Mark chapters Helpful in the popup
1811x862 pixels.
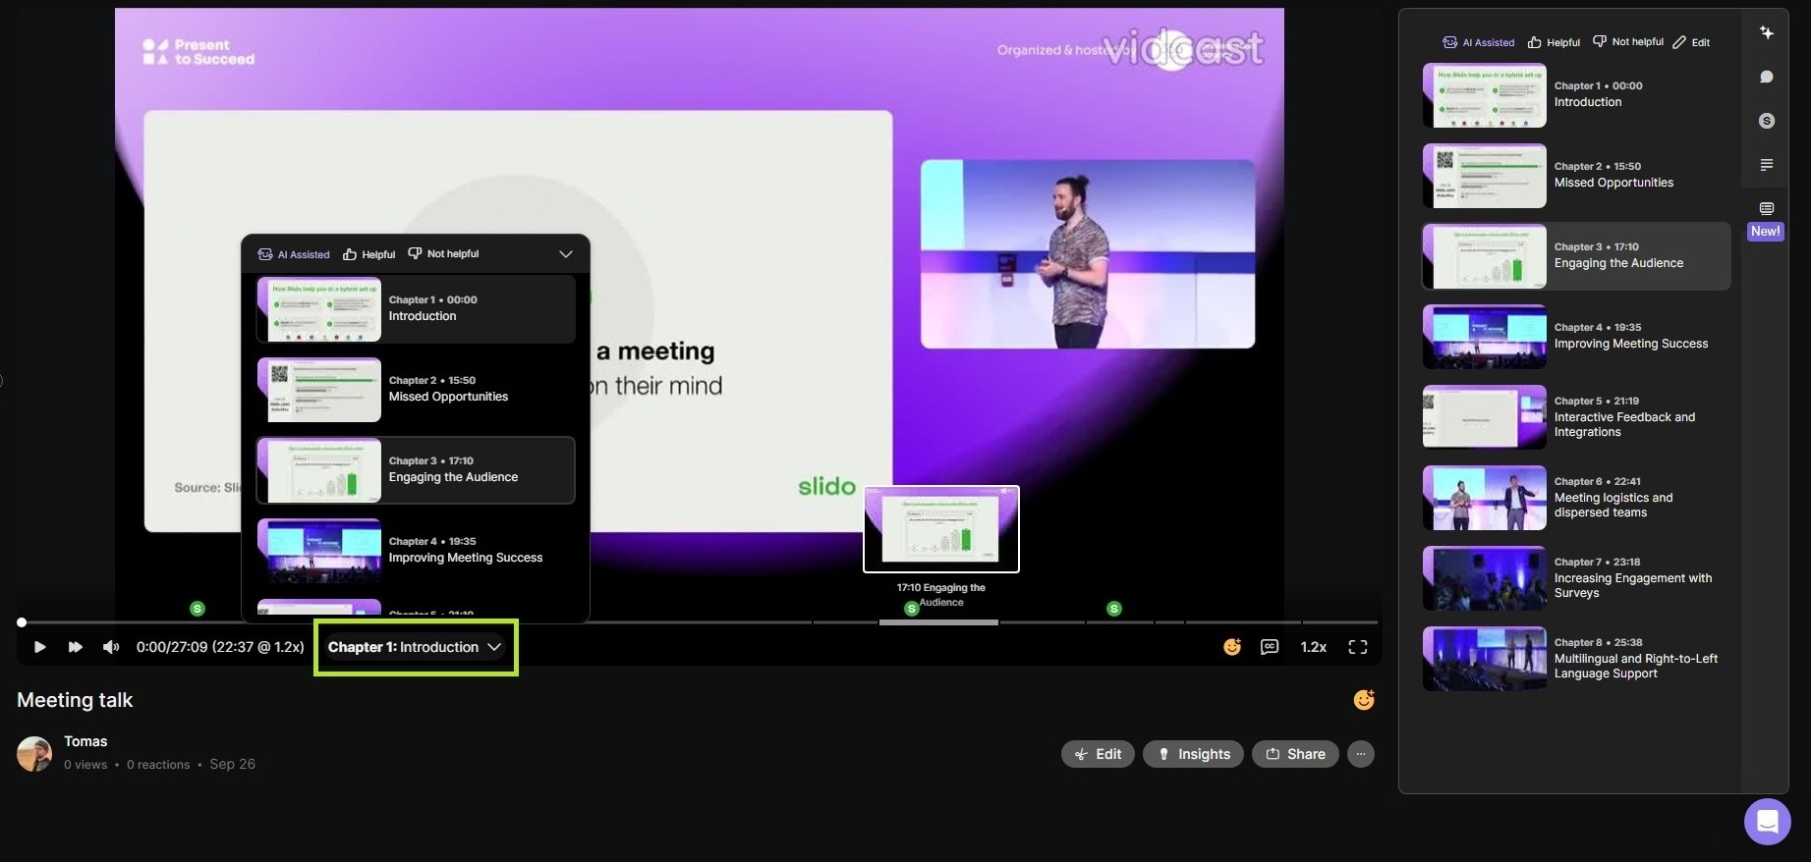click(x=369, y=254)
